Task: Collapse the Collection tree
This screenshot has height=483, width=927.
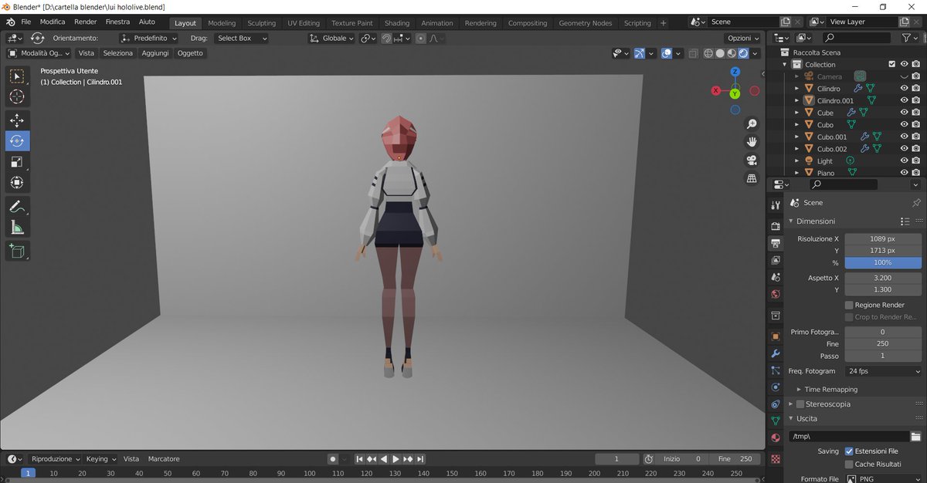Action: (x=785, y=64)
